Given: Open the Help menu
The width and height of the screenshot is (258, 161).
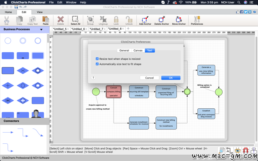Looking at the screenshot, I should point(83,2).
